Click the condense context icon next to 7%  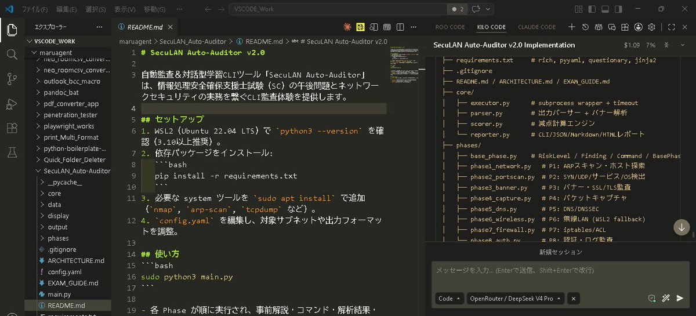[x=666, y=45]
